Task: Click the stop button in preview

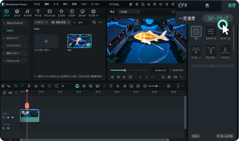Action: 130,77
